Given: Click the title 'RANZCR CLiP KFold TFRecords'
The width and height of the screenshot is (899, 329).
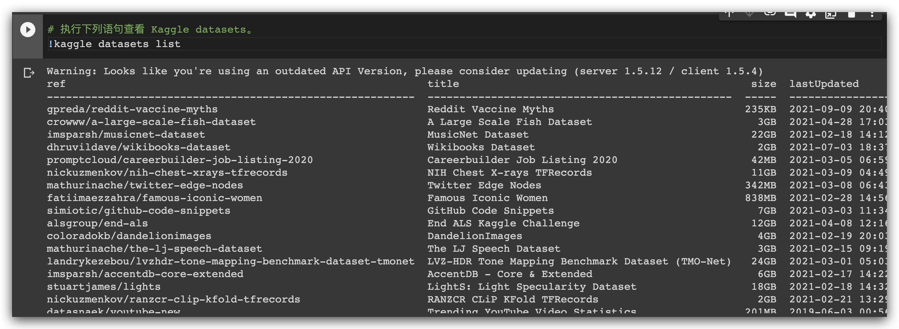Looking at the screenshot, I should click(513, 299).
